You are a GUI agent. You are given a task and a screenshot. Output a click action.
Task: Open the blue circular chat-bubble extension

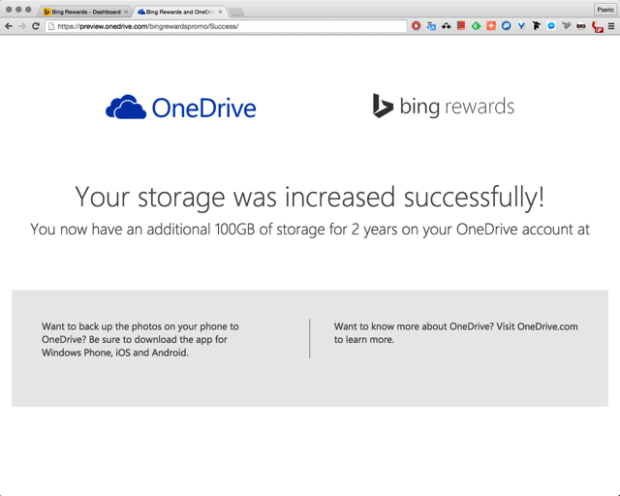(506, 26)
